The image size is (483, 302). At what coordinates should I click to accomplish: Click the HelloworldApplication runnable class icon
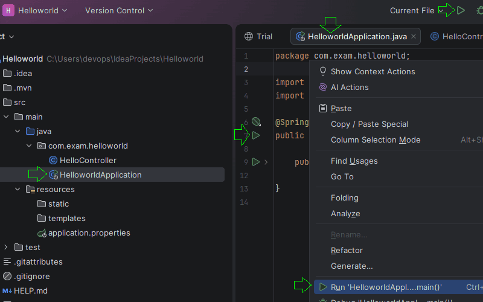[x=53, y=175]
